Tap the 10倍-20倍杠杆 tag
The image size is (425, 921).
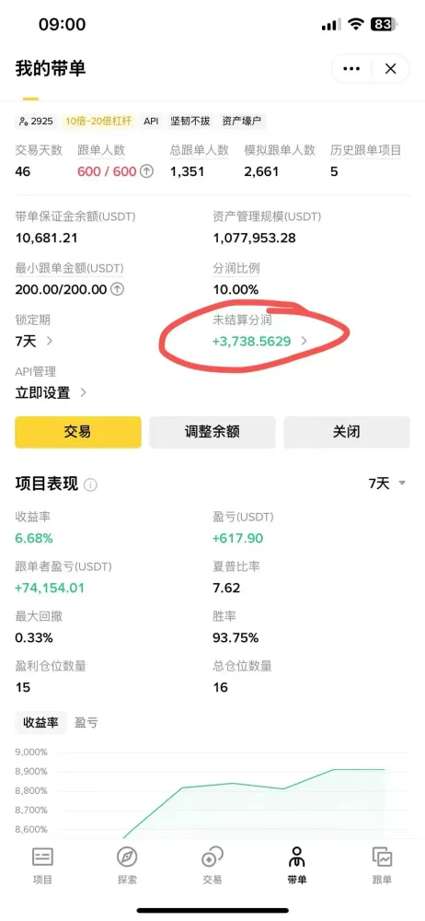point(98,121)
